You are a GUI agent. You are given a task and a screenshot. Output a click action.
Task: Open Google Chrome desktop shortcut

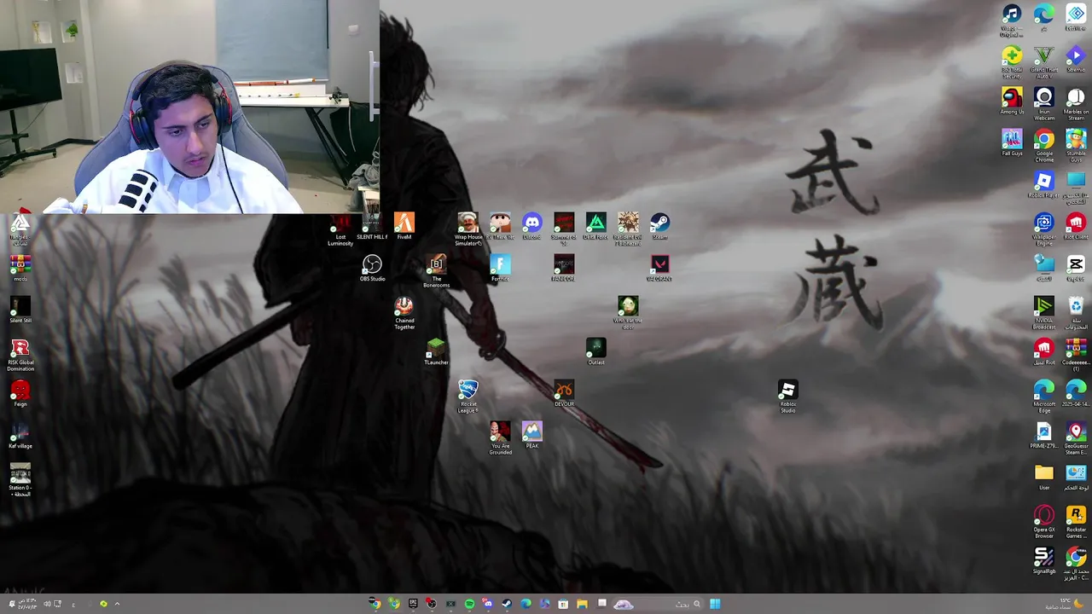pyautogui.click(x=1044, y=146)
